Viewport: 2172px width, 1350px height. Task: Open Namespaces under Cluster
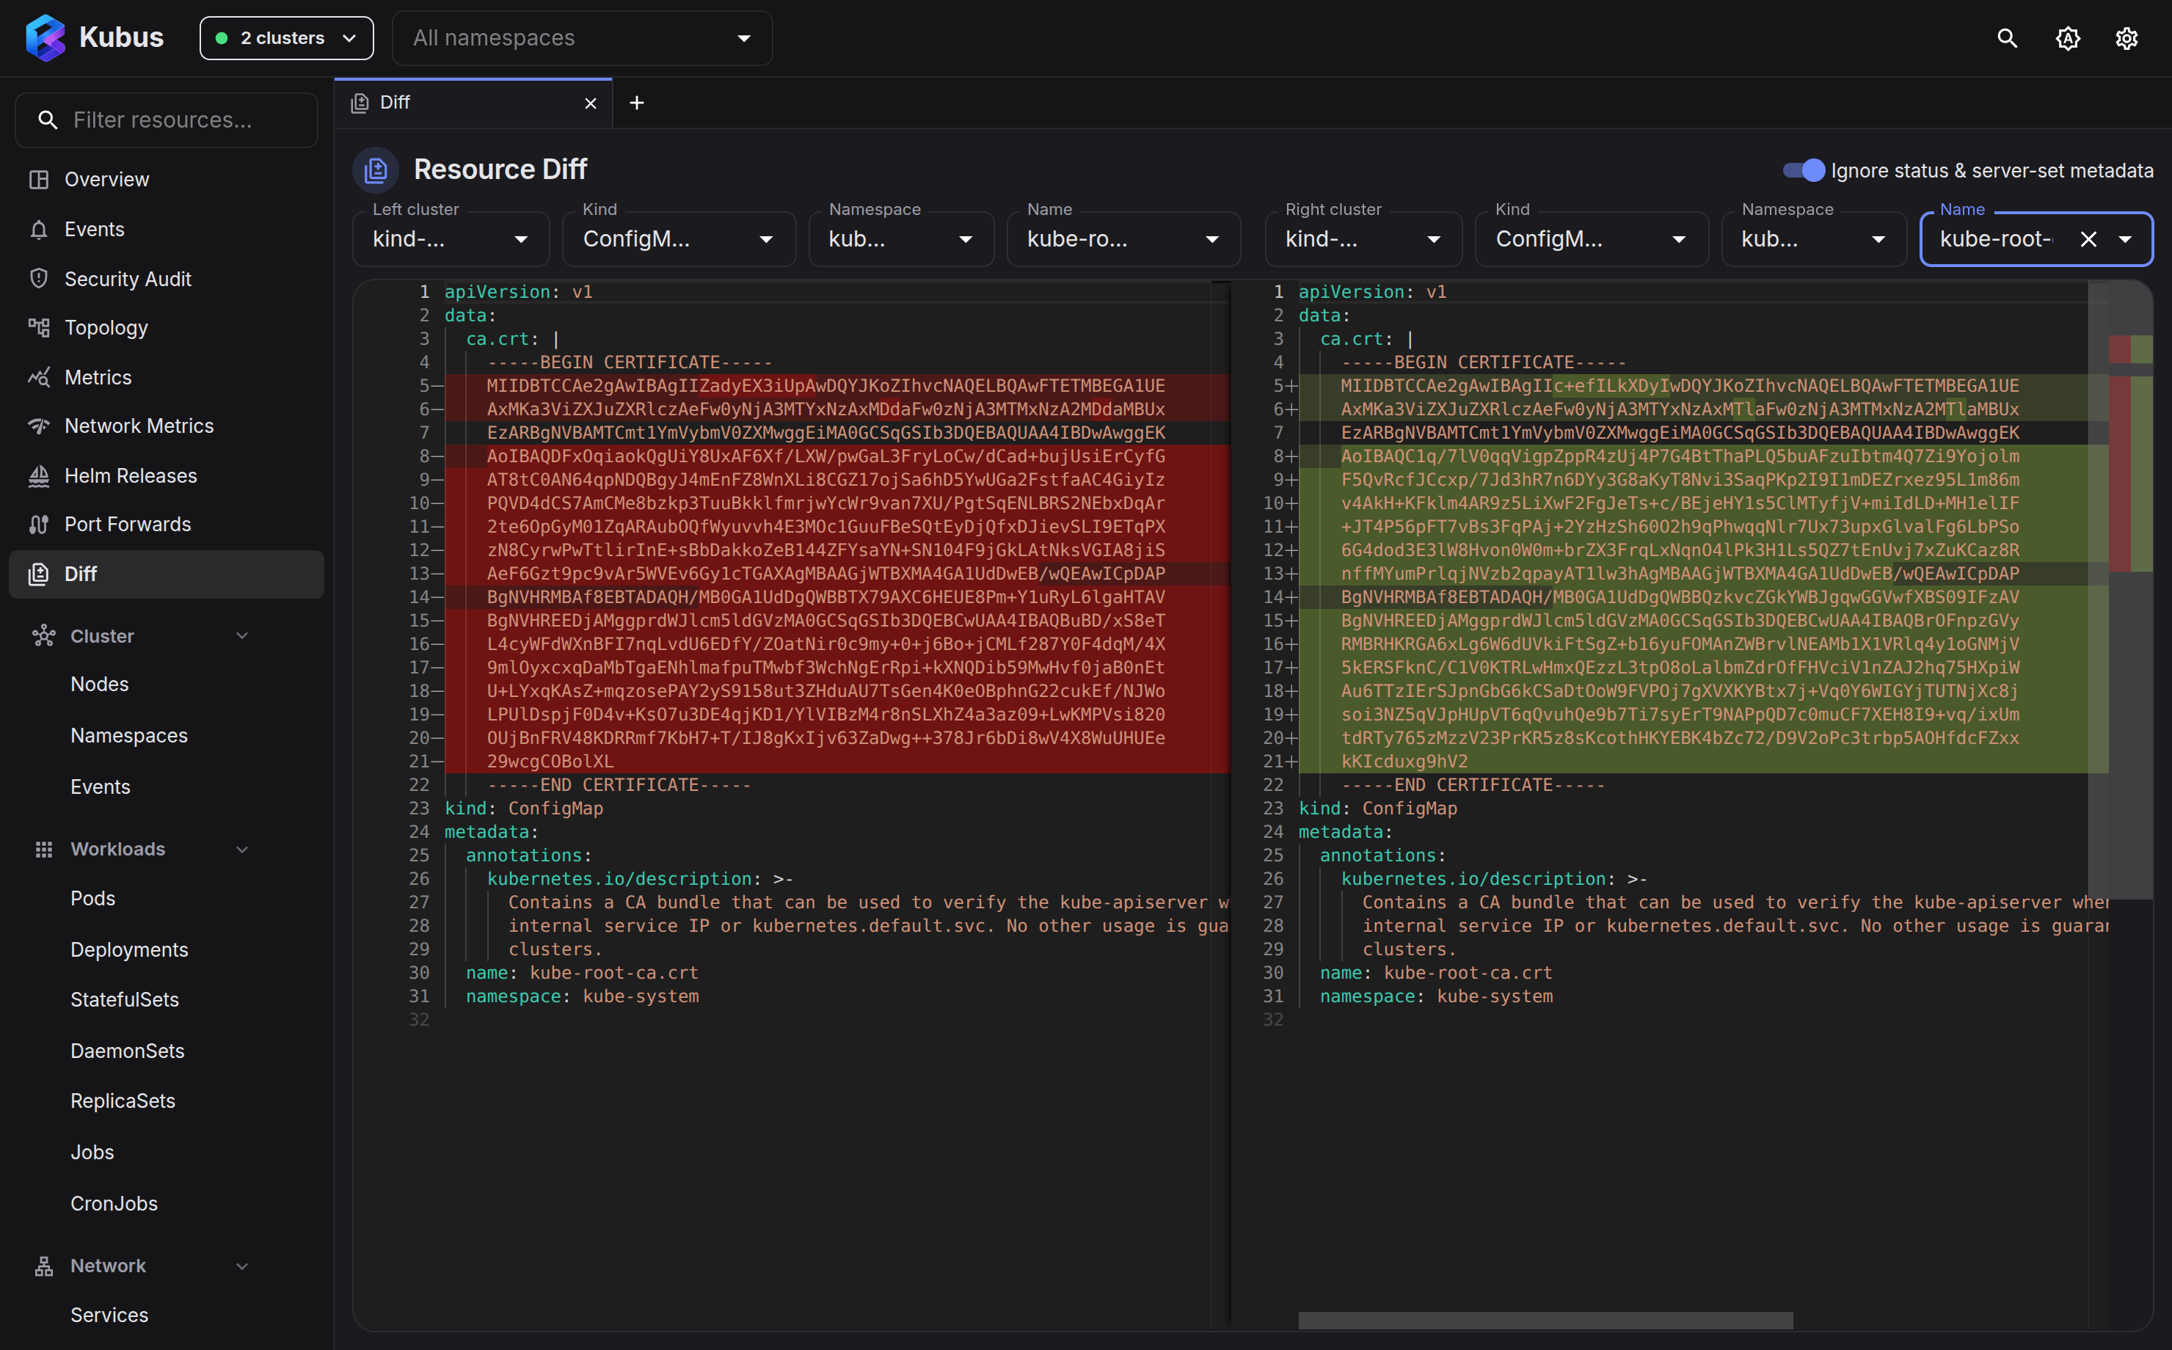pos(129,736)
